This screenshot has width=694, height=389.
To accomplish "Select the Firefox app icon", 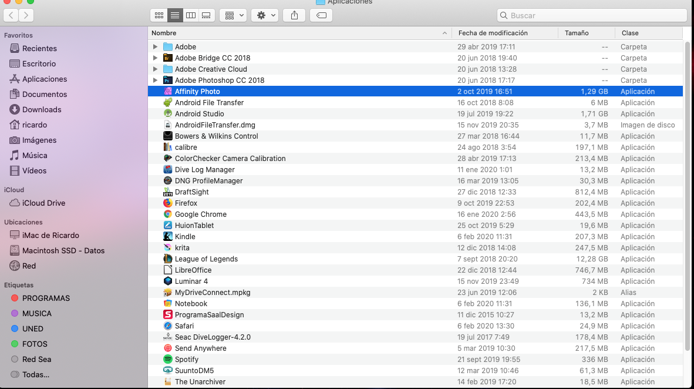I will point(168,203).
